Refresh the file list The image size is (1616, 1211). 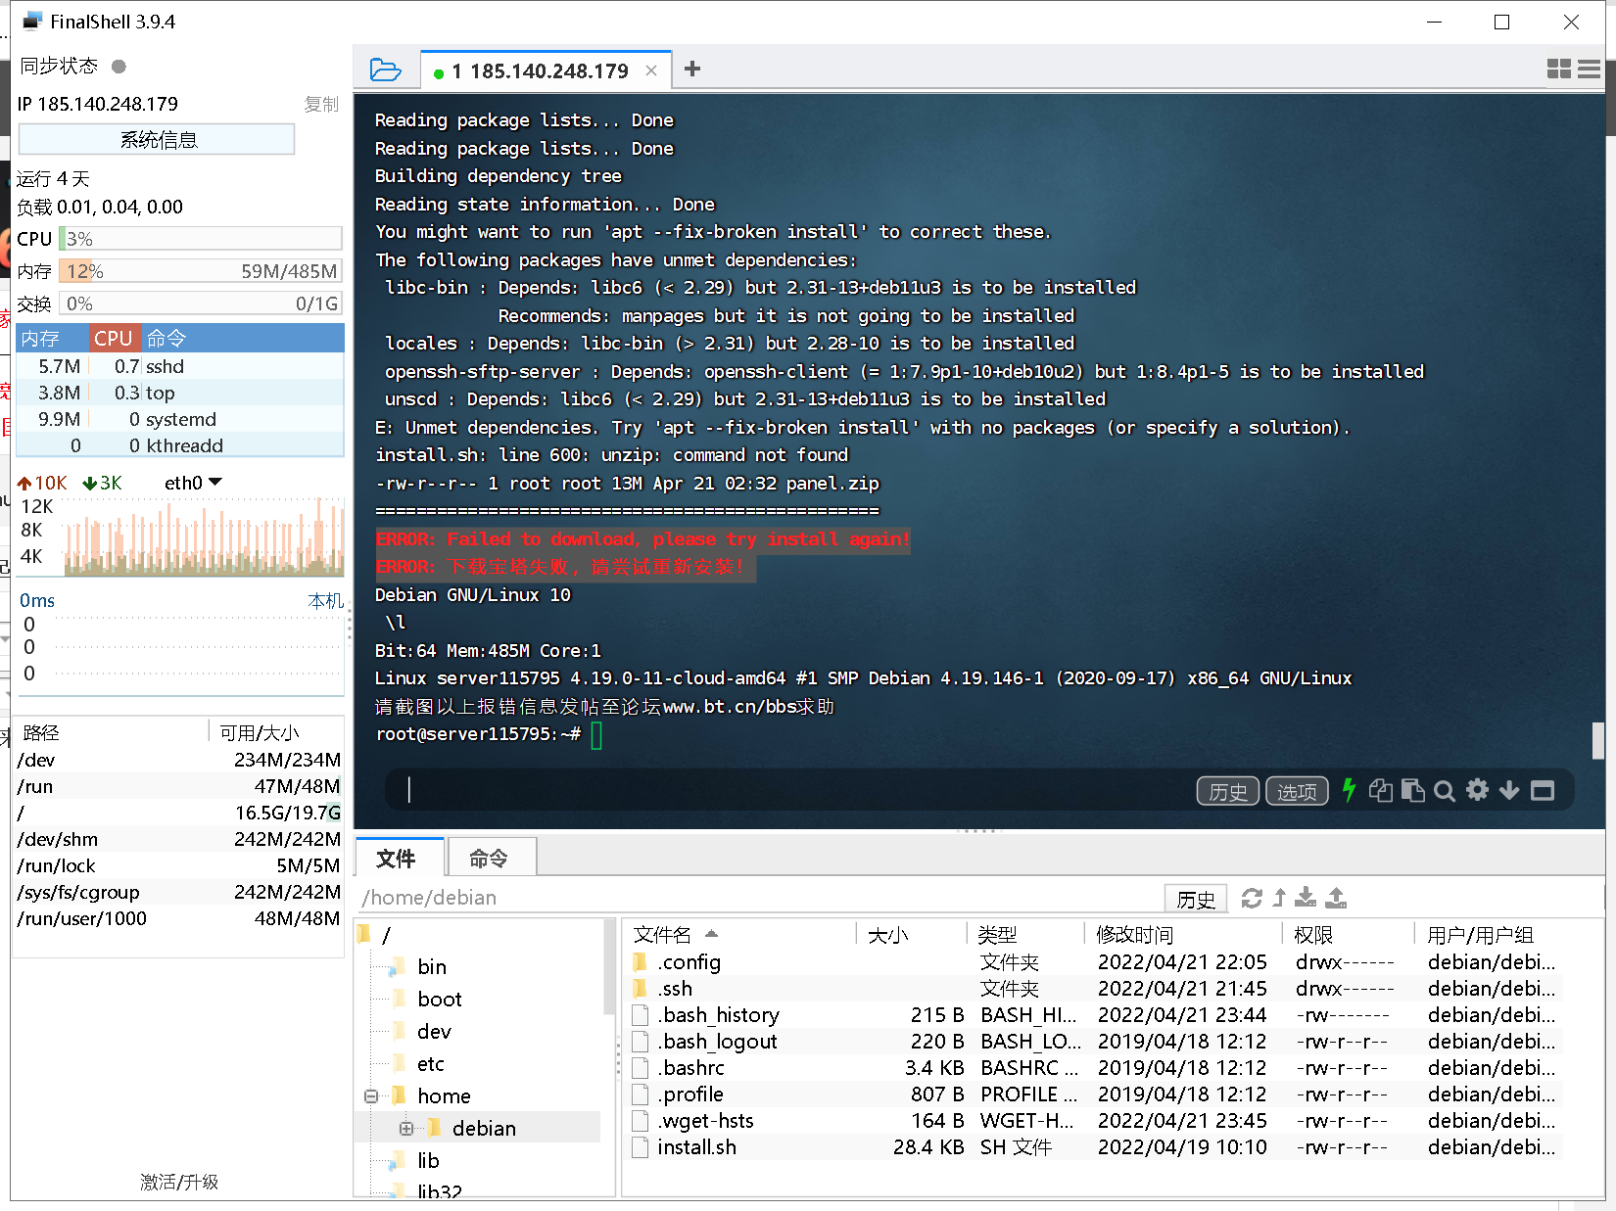(1252, 898)
